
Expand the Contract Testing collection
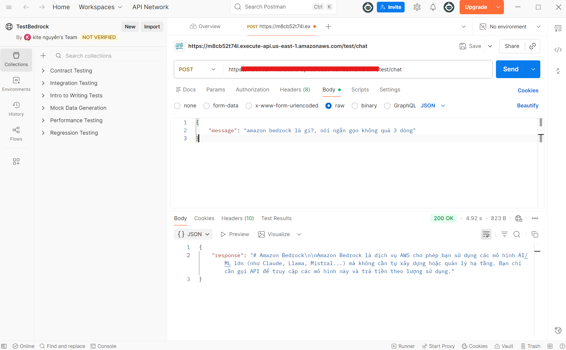[x=43, y=71]
